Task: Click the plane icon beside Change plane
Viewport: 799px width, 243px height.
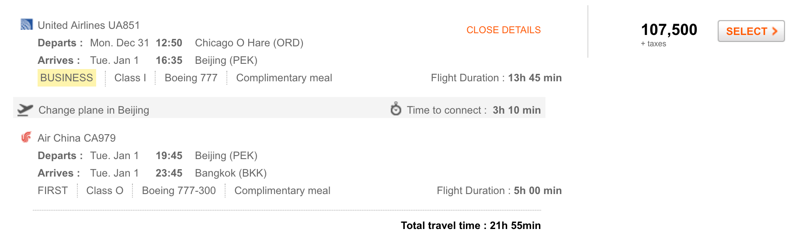Action: coord(25,110)
